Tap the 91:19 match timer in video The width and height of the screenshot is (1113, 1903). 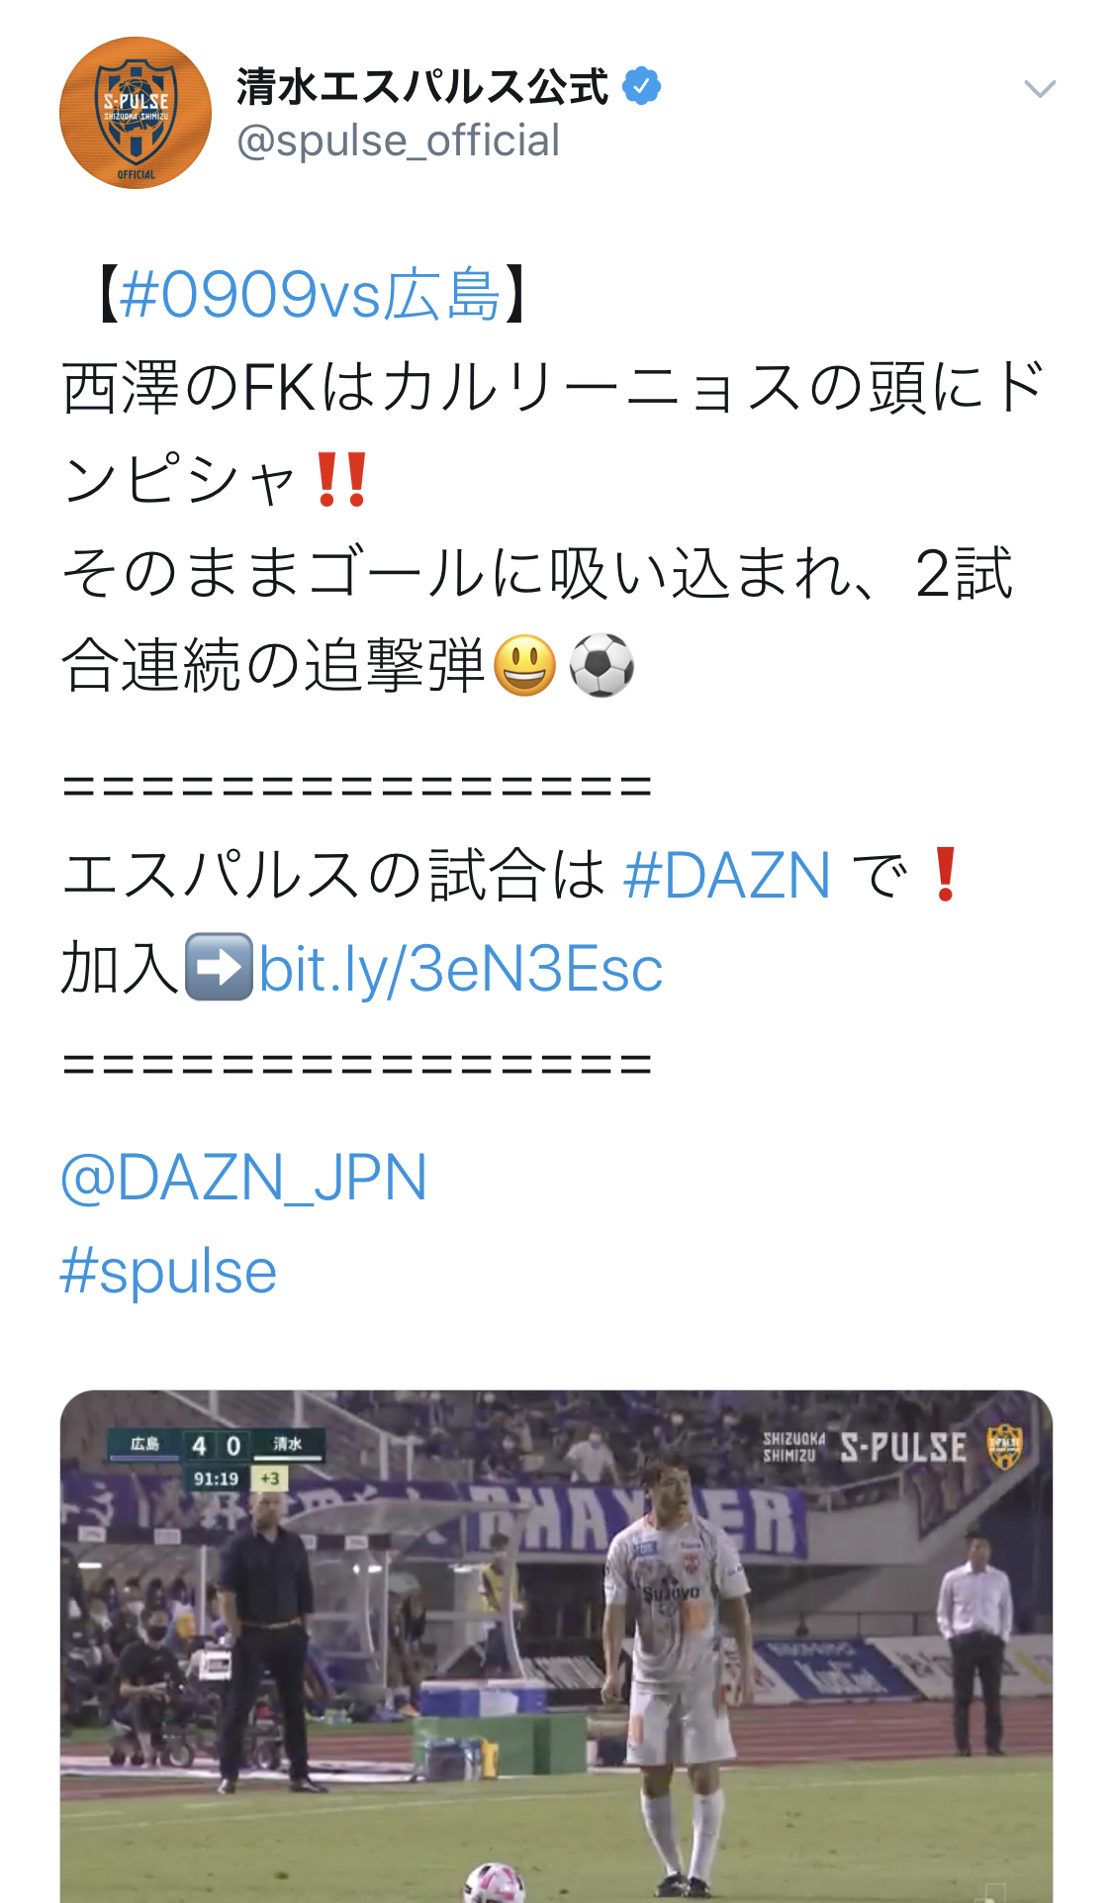tap(216, 1478)
